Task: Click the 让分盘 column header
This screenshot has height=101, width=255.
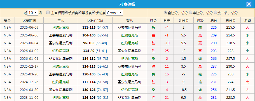Action: 184,21
